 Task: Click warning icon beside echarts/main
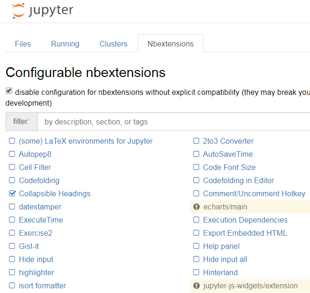click(197, 207)
